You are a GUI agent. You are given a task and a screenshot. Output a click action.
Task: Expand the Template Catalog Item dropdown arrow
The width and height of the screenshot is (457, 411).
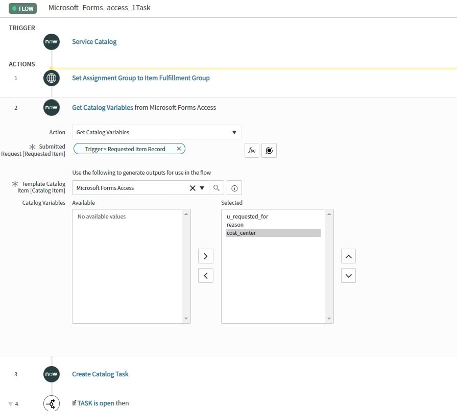click(x=202, y=188)
